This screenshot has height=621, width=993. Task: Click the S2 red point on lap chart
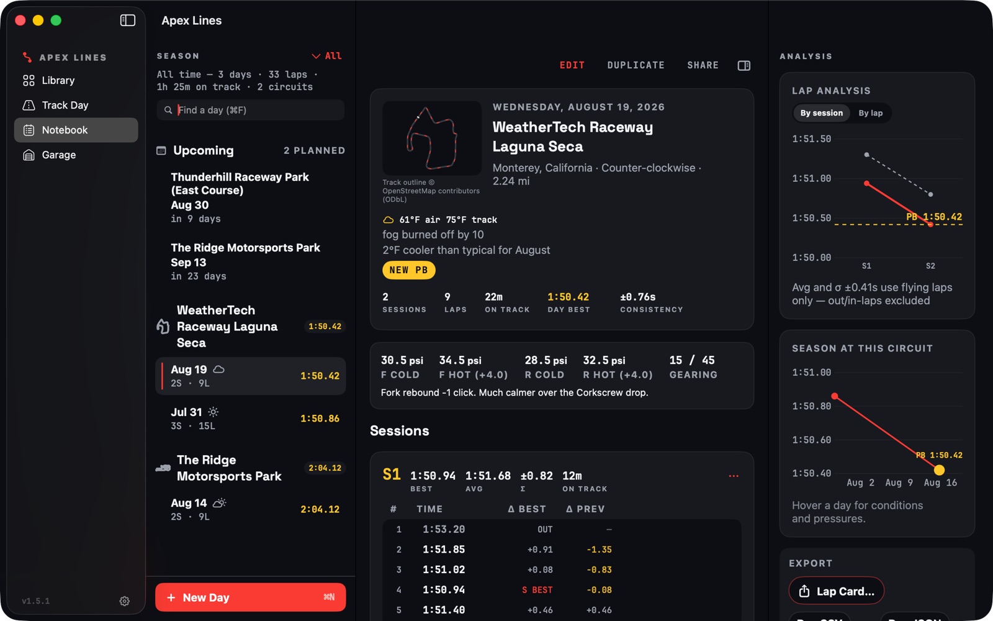click(930, 224)
